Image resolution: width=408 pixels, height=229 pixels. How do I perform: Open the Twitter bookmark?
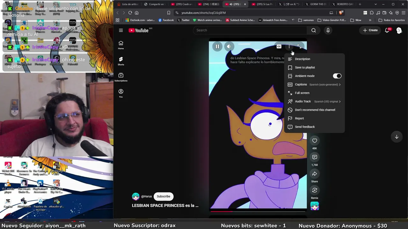183,20
